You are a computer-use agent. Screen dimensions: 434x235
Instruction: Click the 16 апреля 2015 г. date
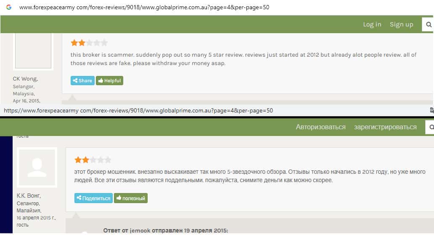(36, 218)
